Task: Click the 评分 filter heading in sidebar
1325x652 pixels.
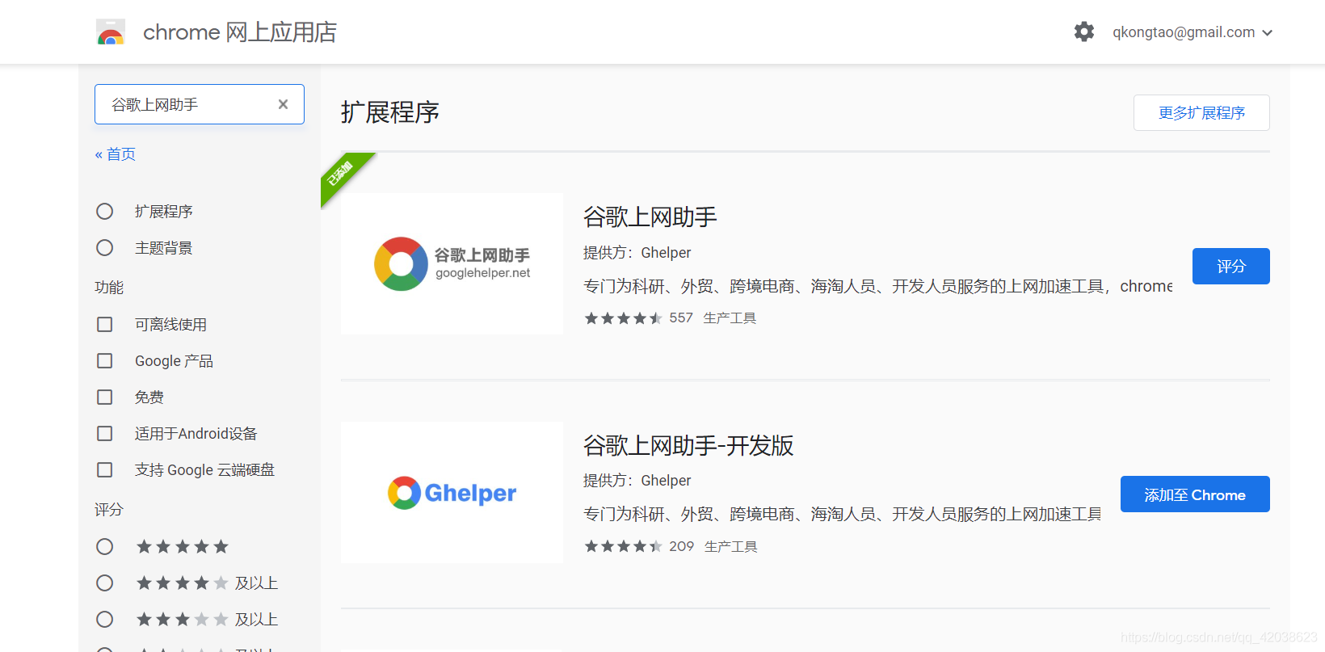Action: tap(109, 510)
